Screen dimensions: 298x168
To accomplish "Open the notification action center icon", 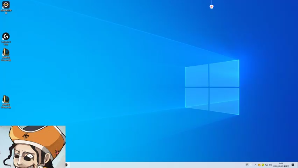I will (x=293, y=165).
